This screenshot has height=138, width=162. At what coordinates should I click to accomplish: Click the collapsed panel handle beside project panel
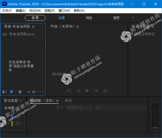click(45, 41)
